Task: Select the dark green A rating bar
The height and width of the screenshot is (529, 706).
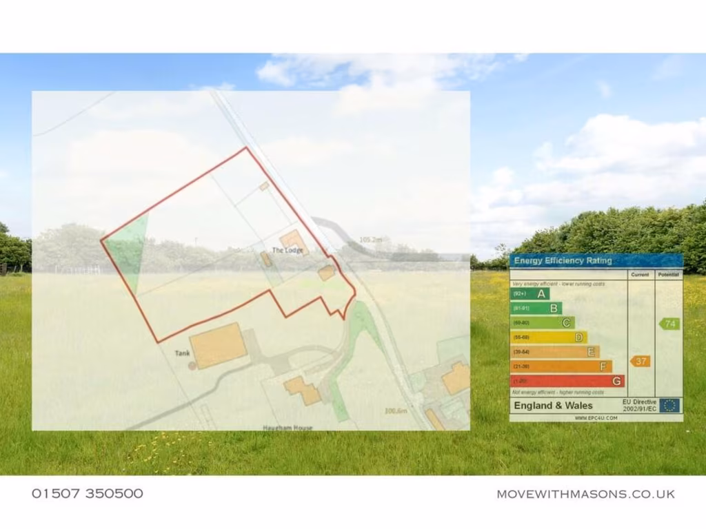Action: [529, 294]
